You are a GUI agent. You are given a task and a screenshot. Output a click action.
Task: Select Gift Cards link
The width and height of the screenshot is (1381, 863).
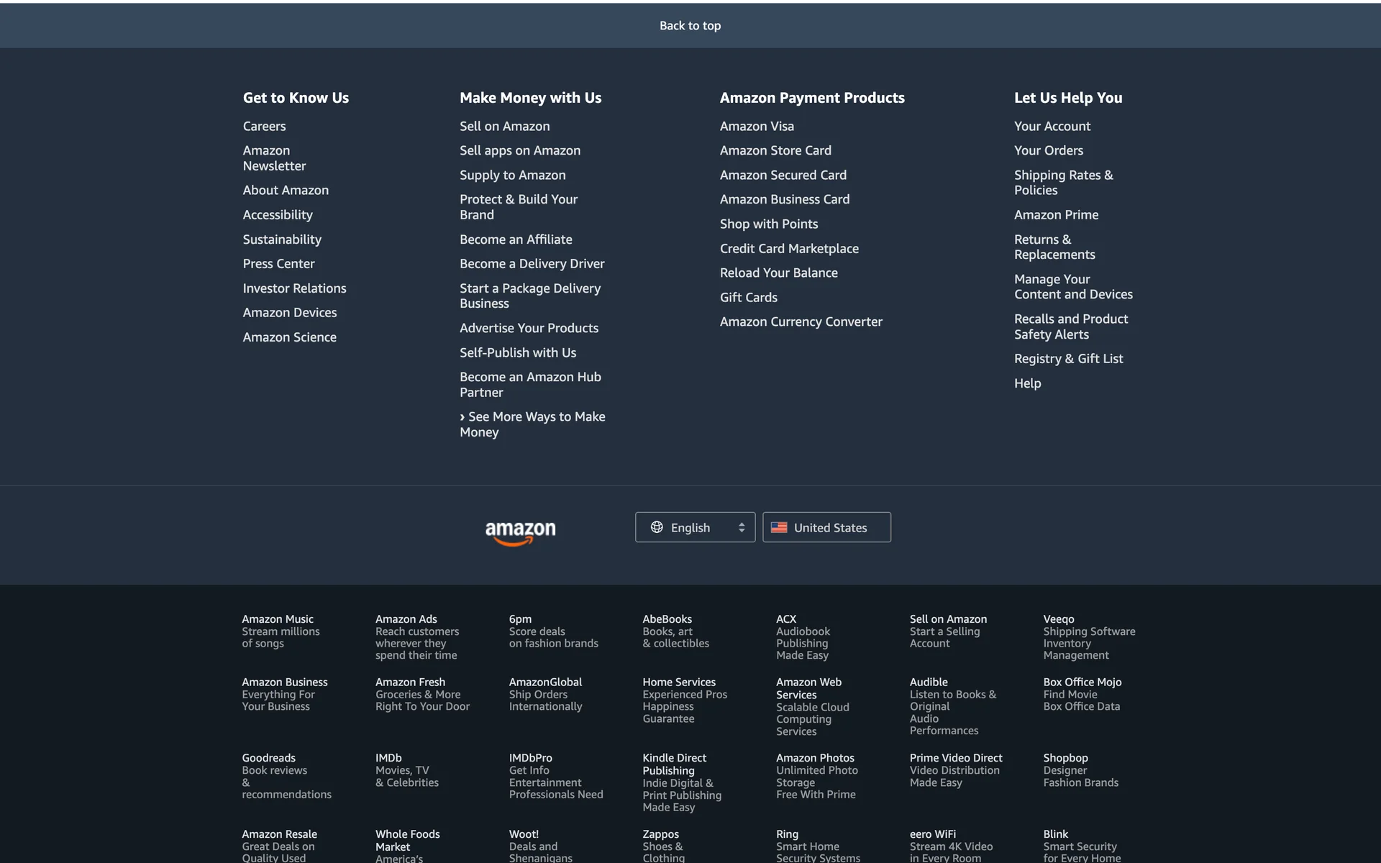click(x=748, y=297)
